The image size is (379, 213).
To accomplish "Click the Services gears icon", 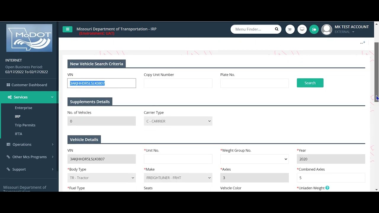I will [10, 97].
